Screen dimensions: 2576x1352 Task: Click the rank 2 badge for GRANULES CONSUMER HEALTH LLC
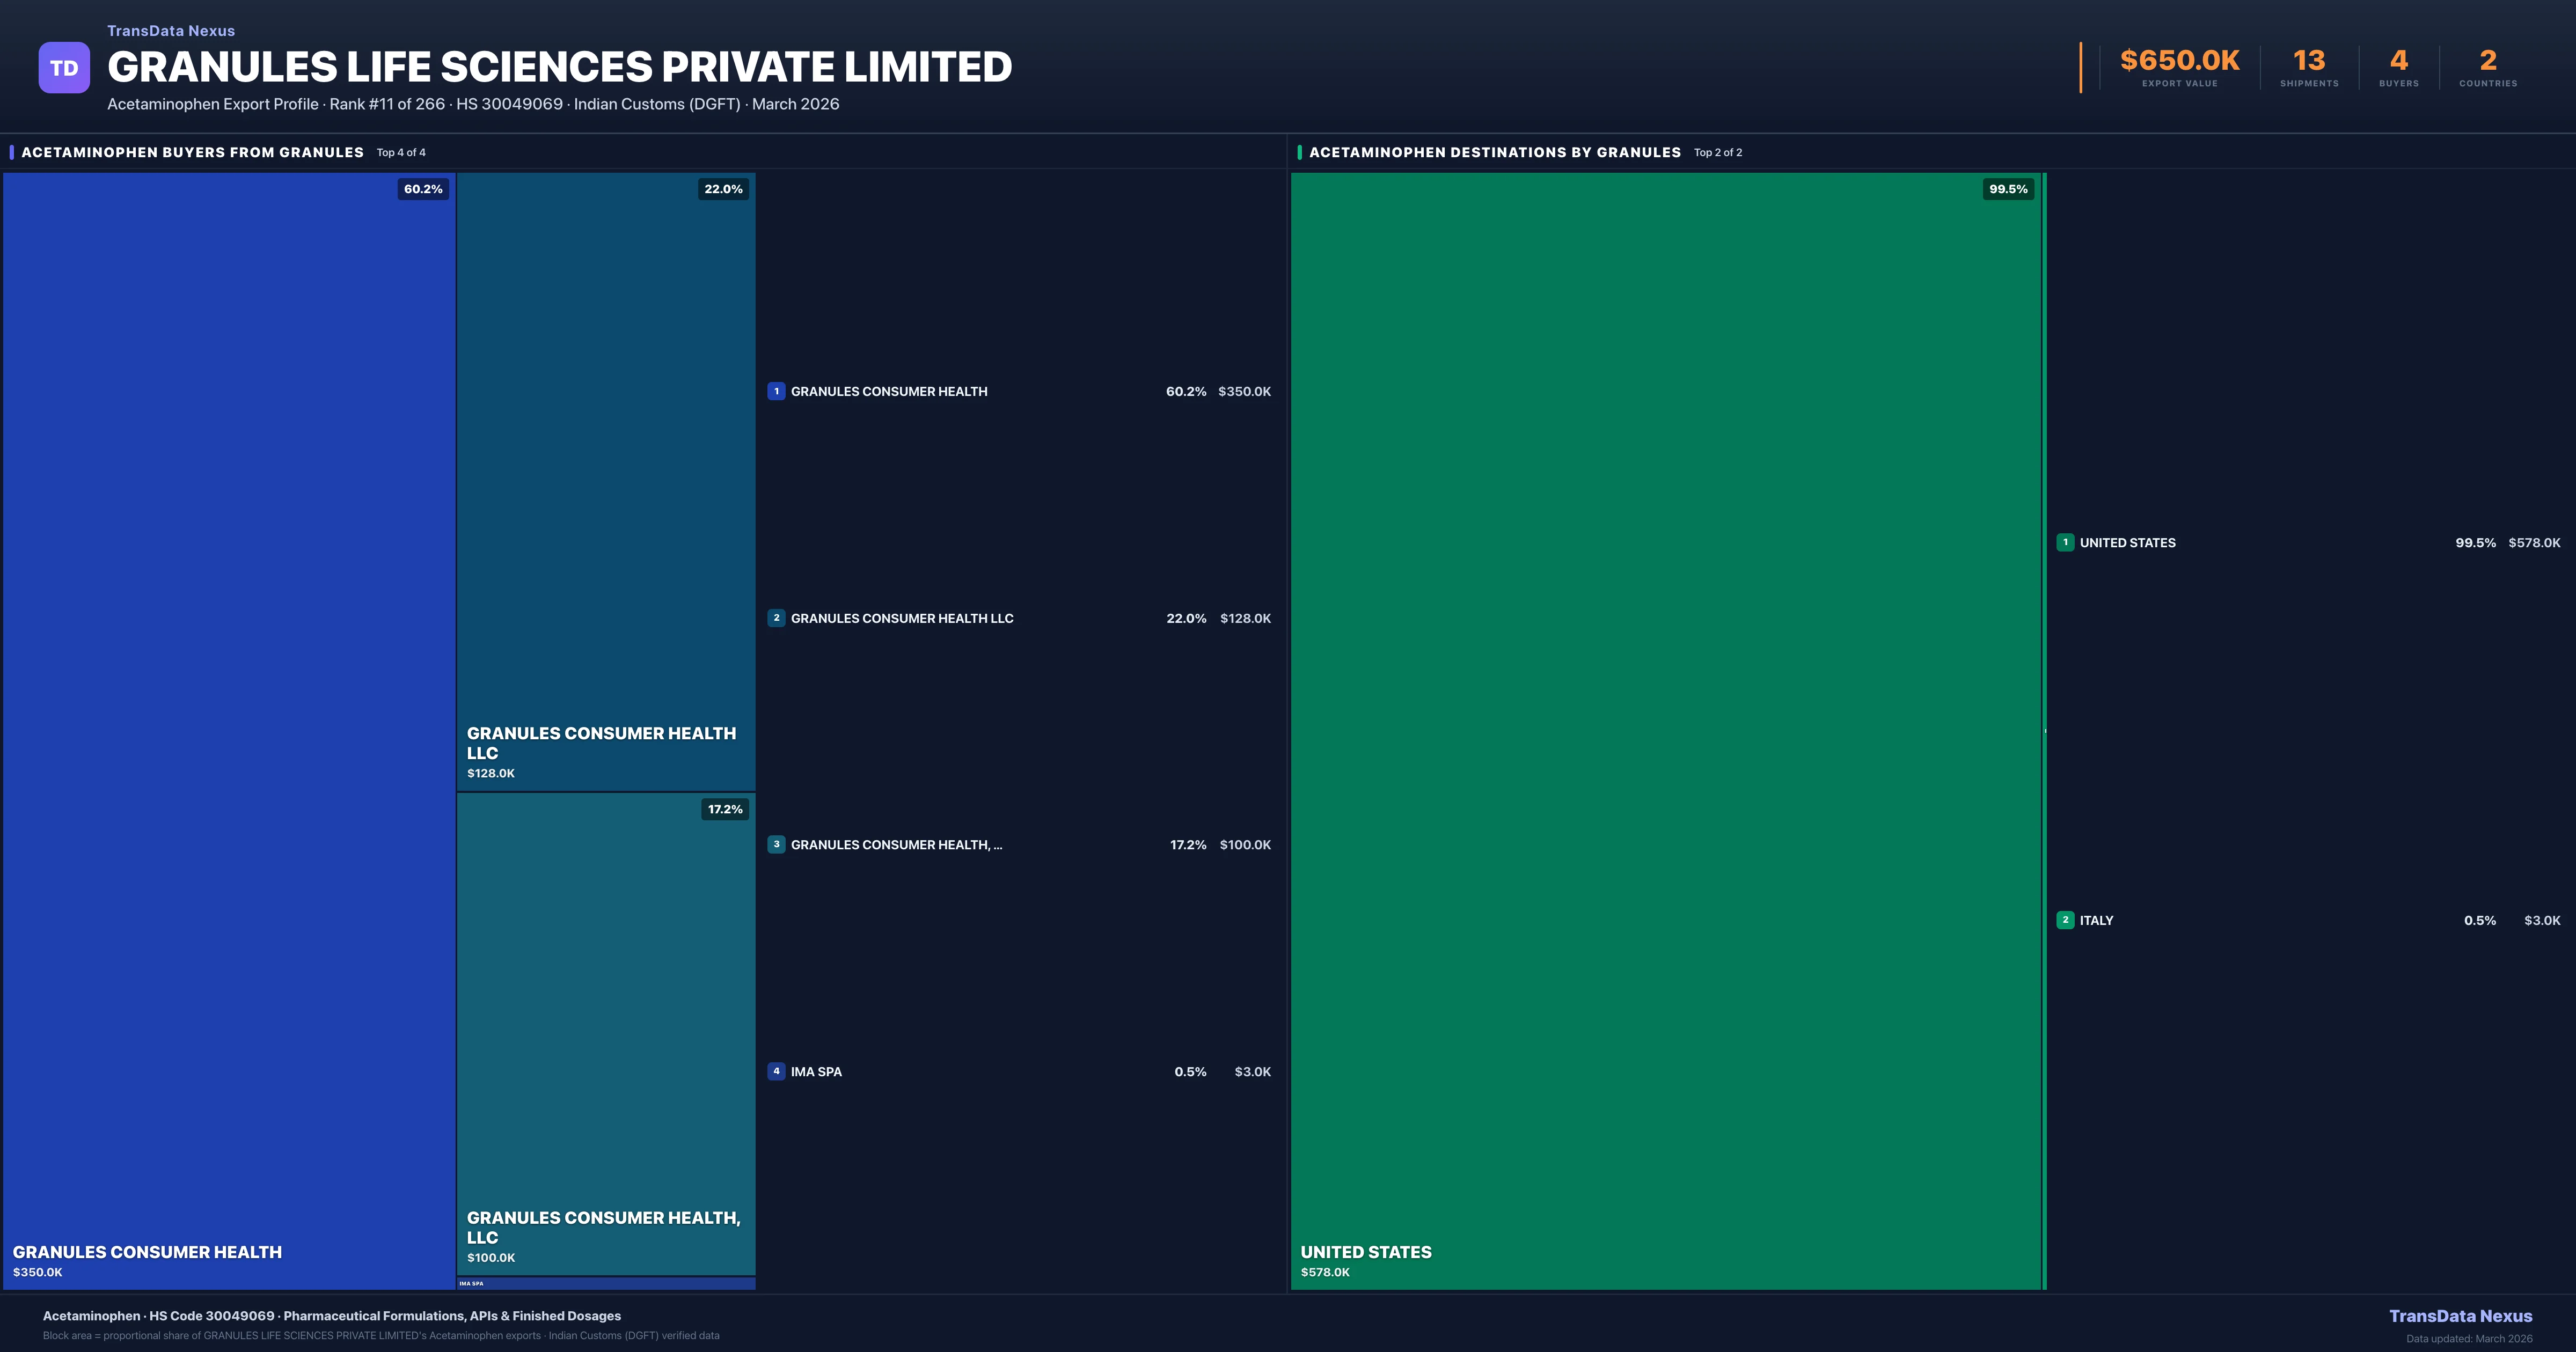tap(777, 618)
